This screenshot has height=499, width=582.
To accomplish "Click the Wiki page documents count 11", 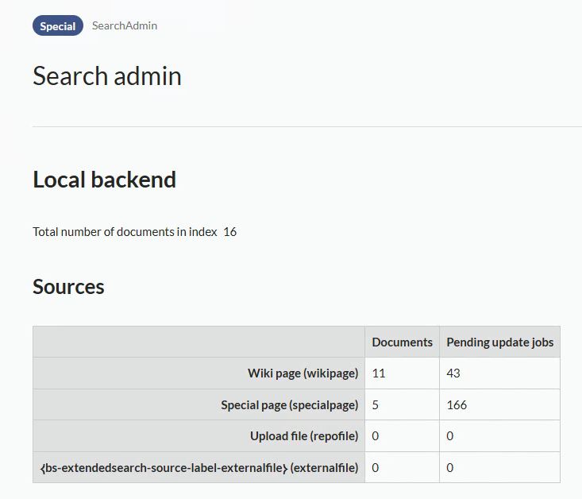I will pyautogui.click(x=379, y=373).
